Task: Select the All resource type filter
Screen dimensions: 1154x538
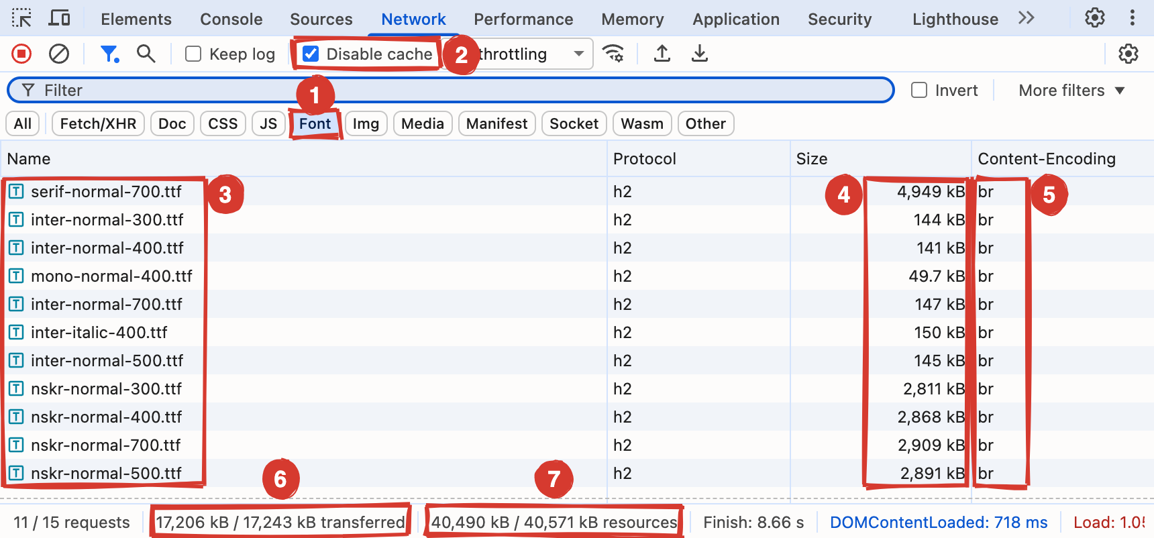Action: click(x=23, y=123)
